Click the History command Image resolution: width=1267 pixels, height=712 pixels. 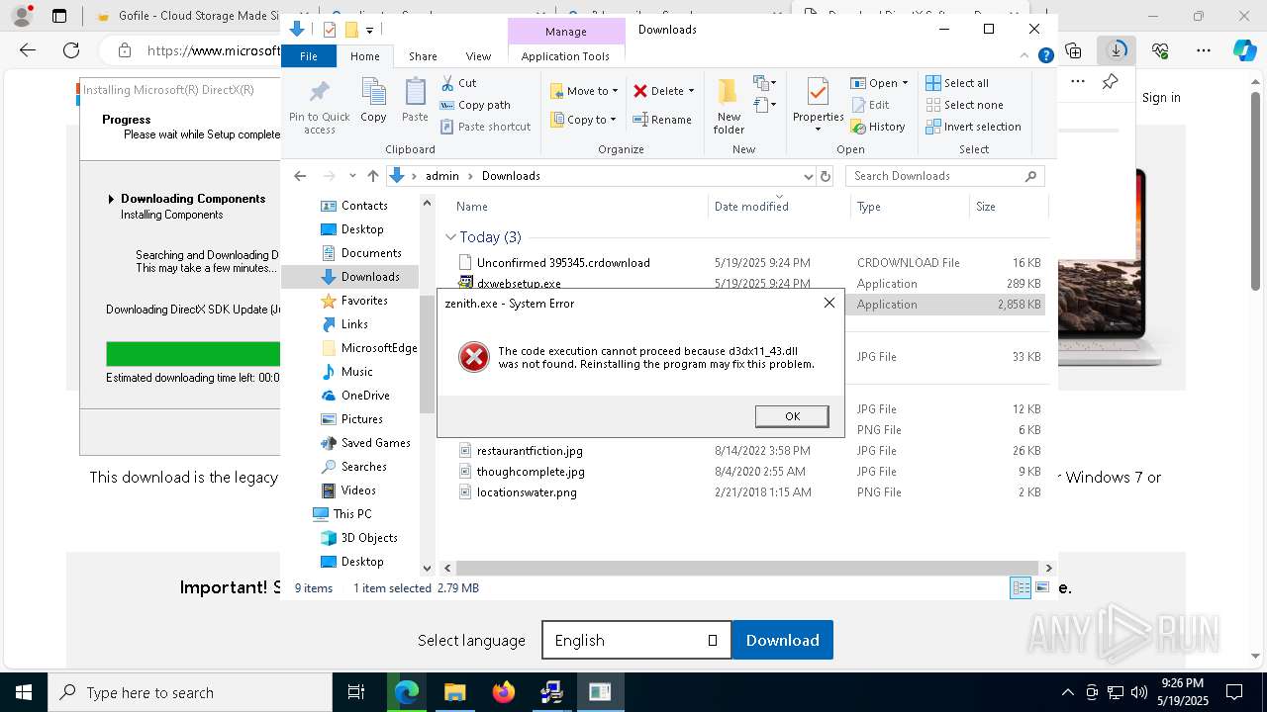point(878,127)
